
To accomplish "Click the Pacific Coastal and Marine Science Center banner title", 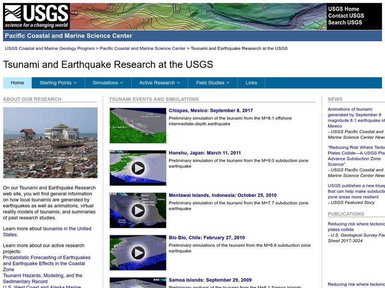I will (x=68, y=36).
